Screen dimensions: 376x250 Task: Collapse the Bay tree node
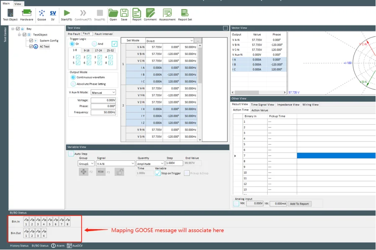click(13, 29)
